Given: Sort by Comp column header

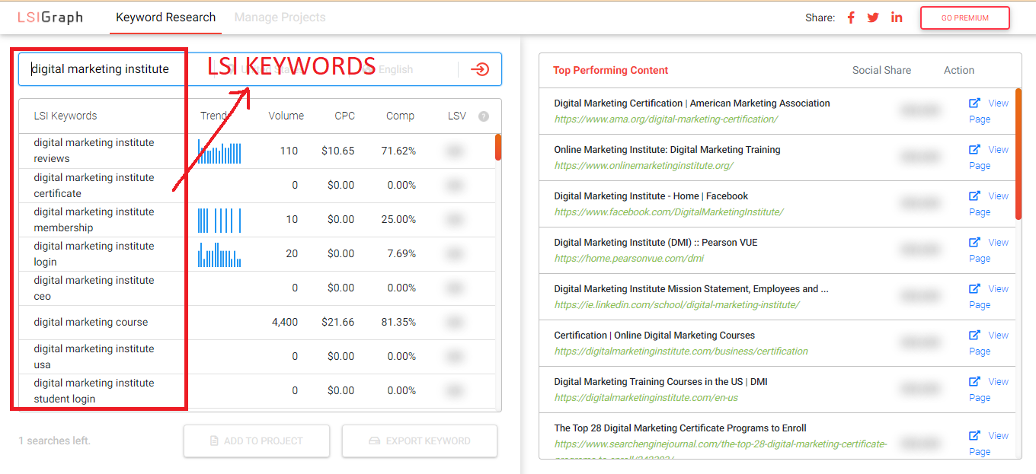Looking at the screenshot, I should [400, 116].
